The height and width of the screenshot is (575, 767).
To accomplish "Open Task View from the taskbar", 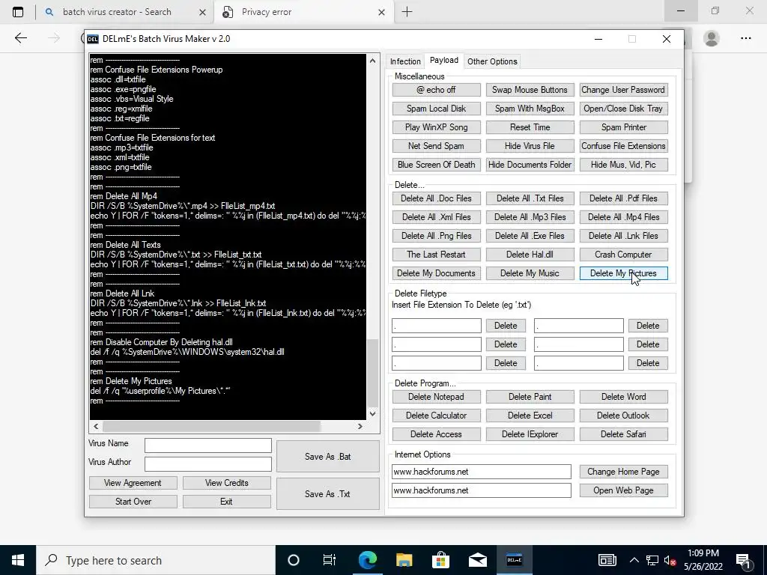I will (x=330, y=560).
